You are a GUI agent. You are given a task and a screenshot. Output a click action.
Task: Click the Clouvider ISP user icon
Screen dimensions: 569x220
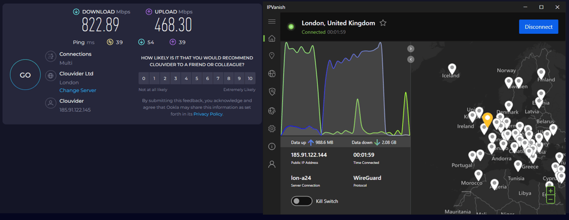[x=51, y=103]
